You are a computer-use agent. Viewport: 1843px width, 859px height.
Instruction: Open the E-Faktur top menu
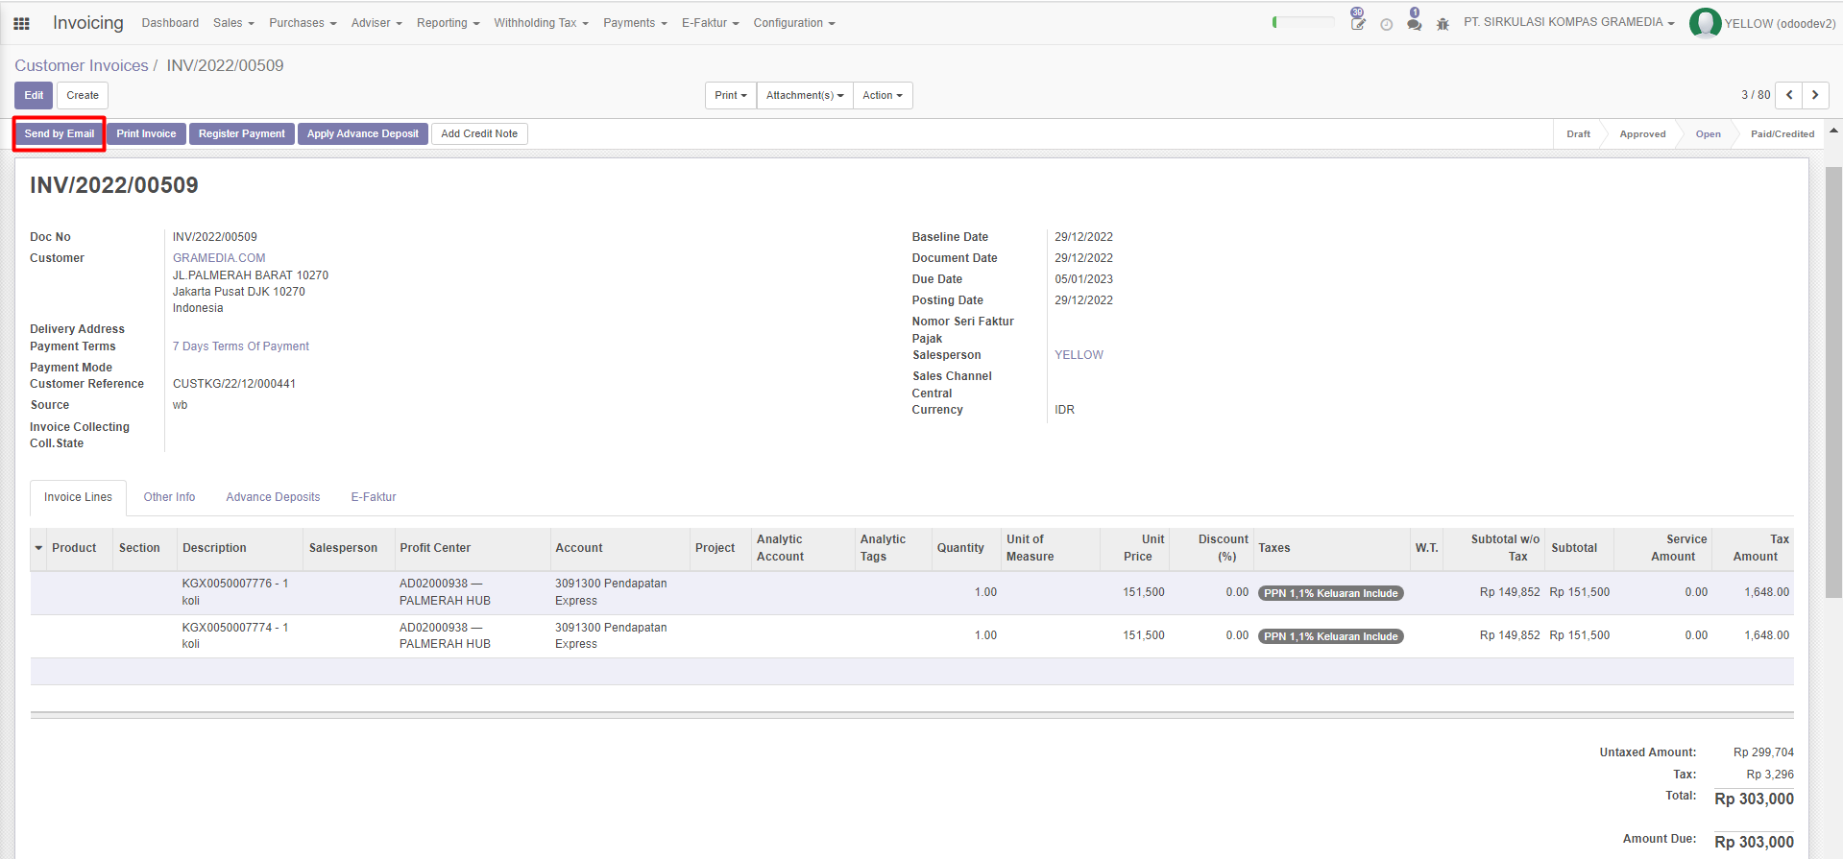[x=710, y=23]
